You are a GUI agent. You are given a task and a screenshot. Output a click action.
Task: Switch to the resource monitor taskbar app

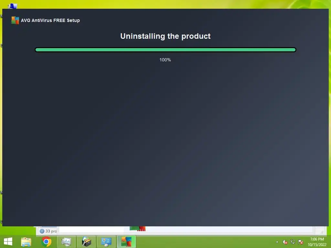pyautogui.click(x=66, y=242)
